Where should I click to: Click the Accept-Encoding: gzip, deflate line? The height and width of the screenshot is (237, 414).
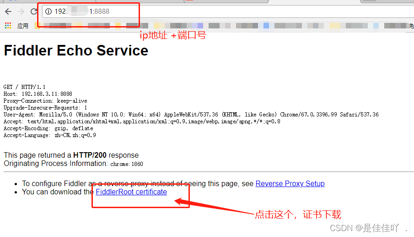point(48,128)
